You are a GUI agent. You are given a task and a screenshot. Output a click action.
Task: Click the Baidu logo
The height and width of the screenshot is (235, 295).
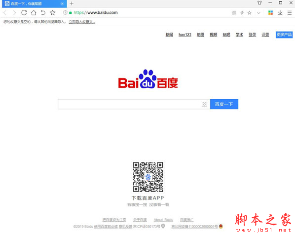click(x=148, y=79)
